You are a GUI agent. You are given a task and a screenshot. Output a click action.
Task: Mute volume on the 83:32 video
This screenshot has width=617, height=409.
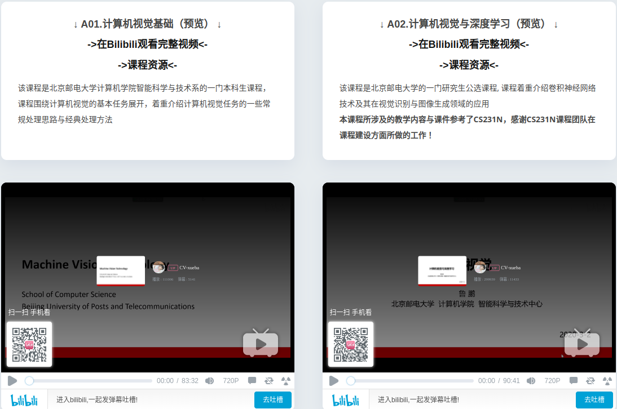[210, 381]
